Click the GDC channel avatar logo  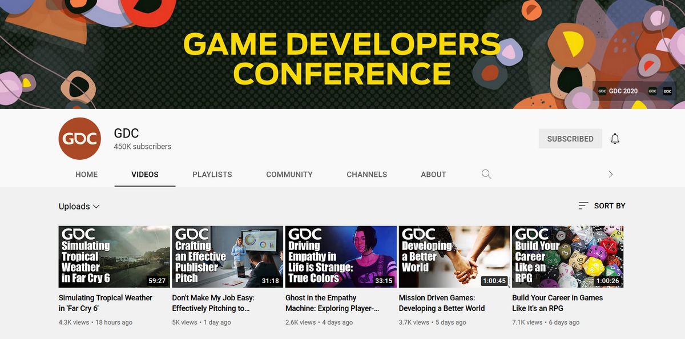(80, 139)
